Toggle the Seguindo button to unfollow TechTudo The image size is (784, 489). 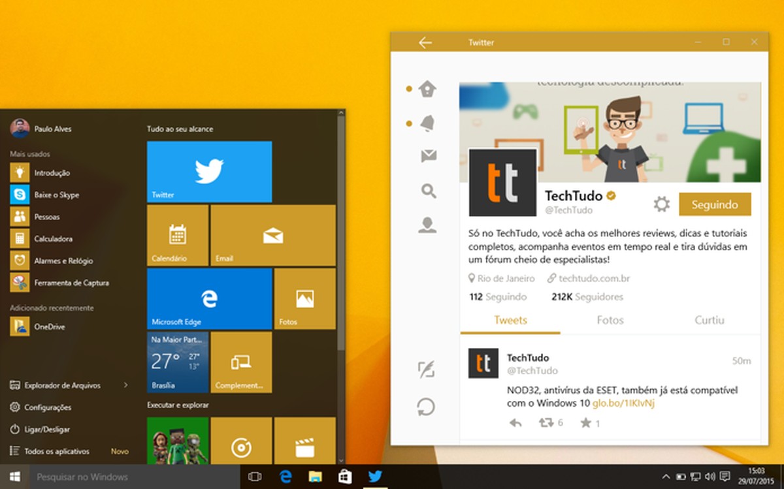tap(715, 204)
